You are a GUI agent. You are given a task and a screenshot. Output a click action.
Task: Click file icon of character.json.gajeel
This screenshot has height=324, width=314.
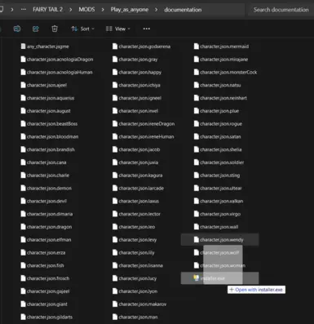[x=23, y=291]
